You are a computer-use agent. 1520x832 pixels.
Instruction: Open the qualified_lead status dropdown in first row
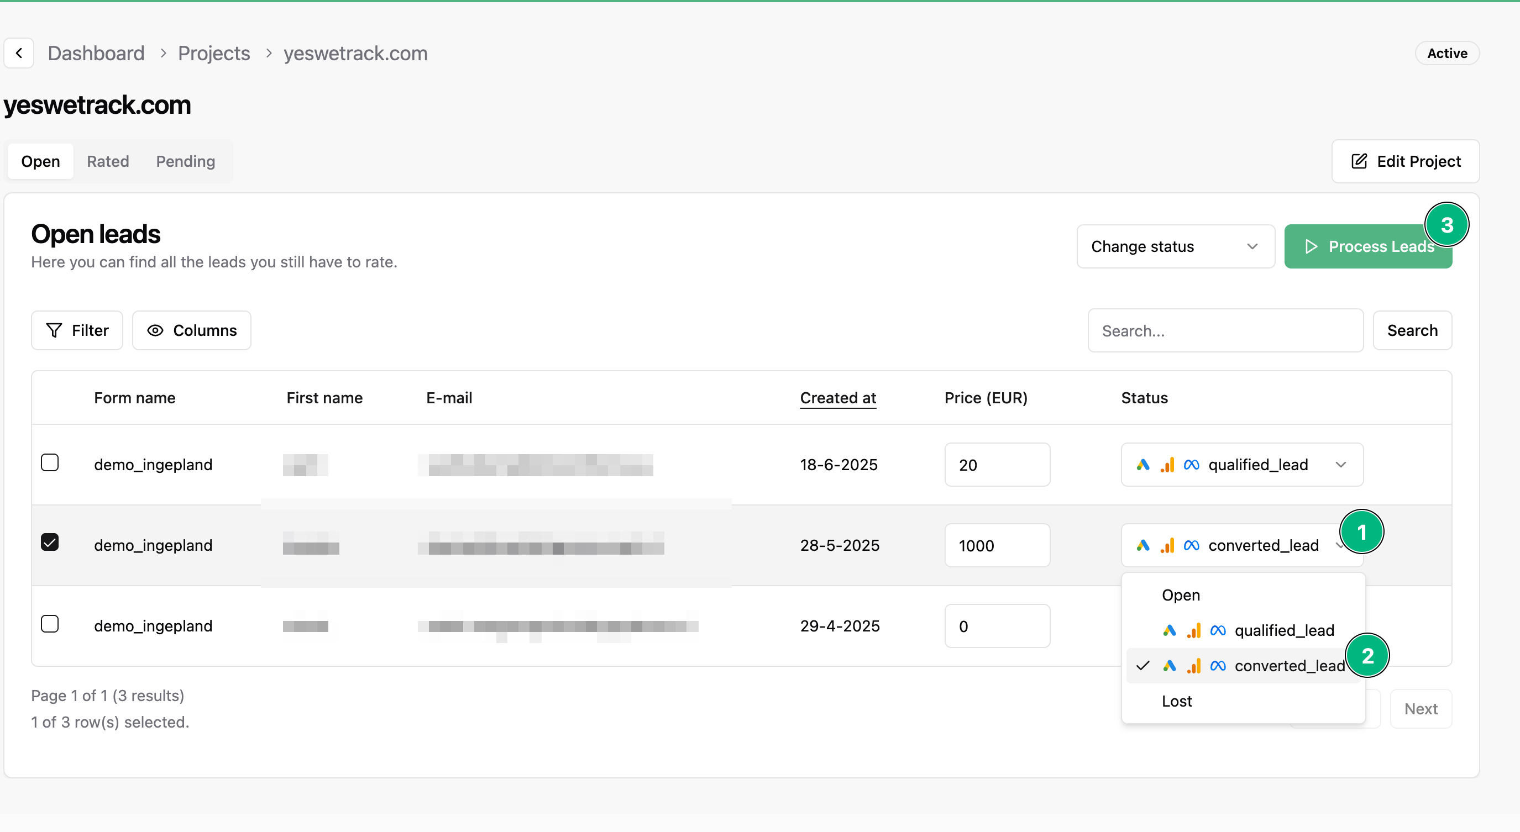pyautogui.click(x=1241, y=465)
